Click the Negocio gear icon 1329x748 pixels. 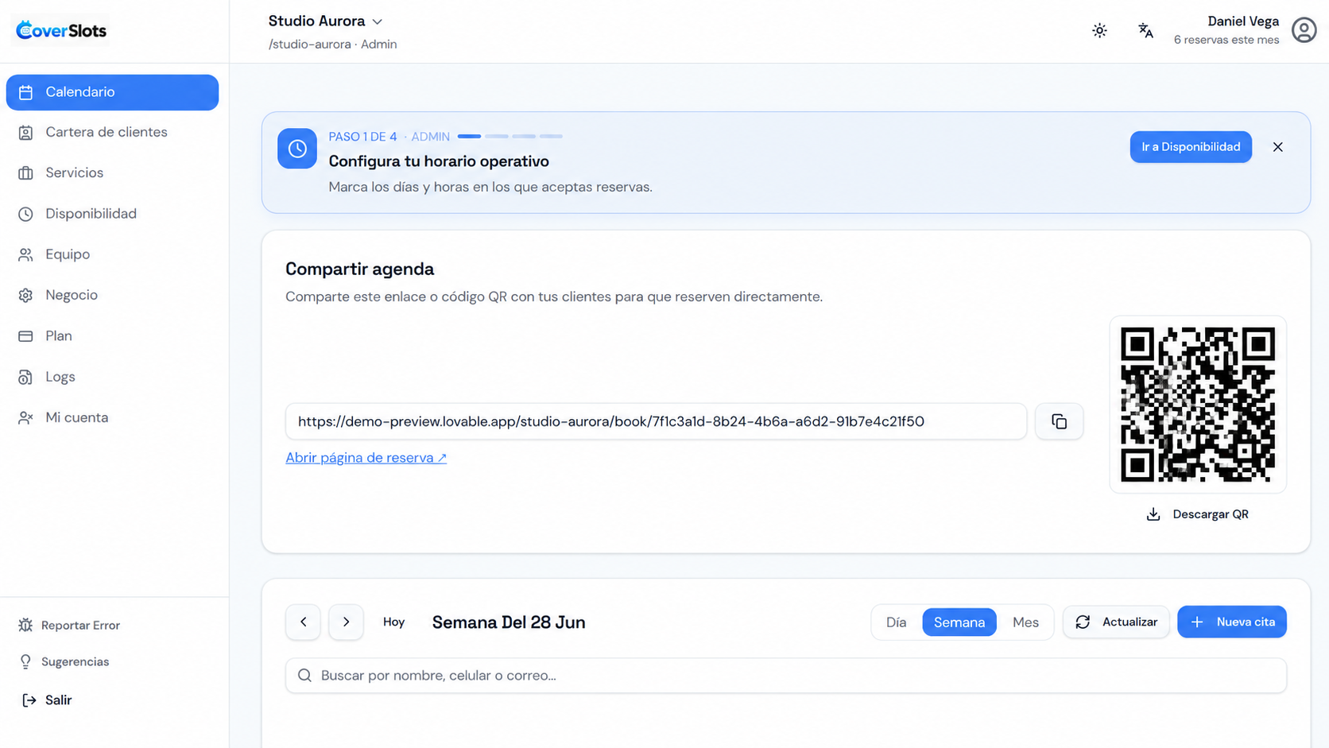tap(25, 296)
